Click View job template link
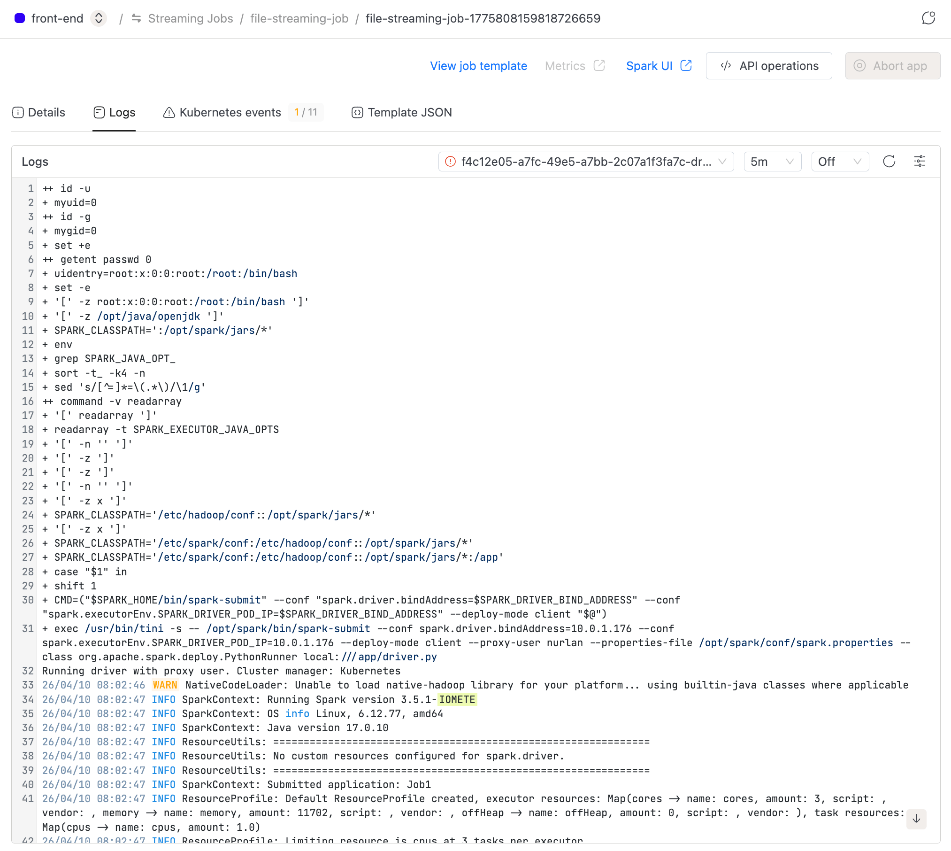The image size is (951, 851). [x=478, y=66]
